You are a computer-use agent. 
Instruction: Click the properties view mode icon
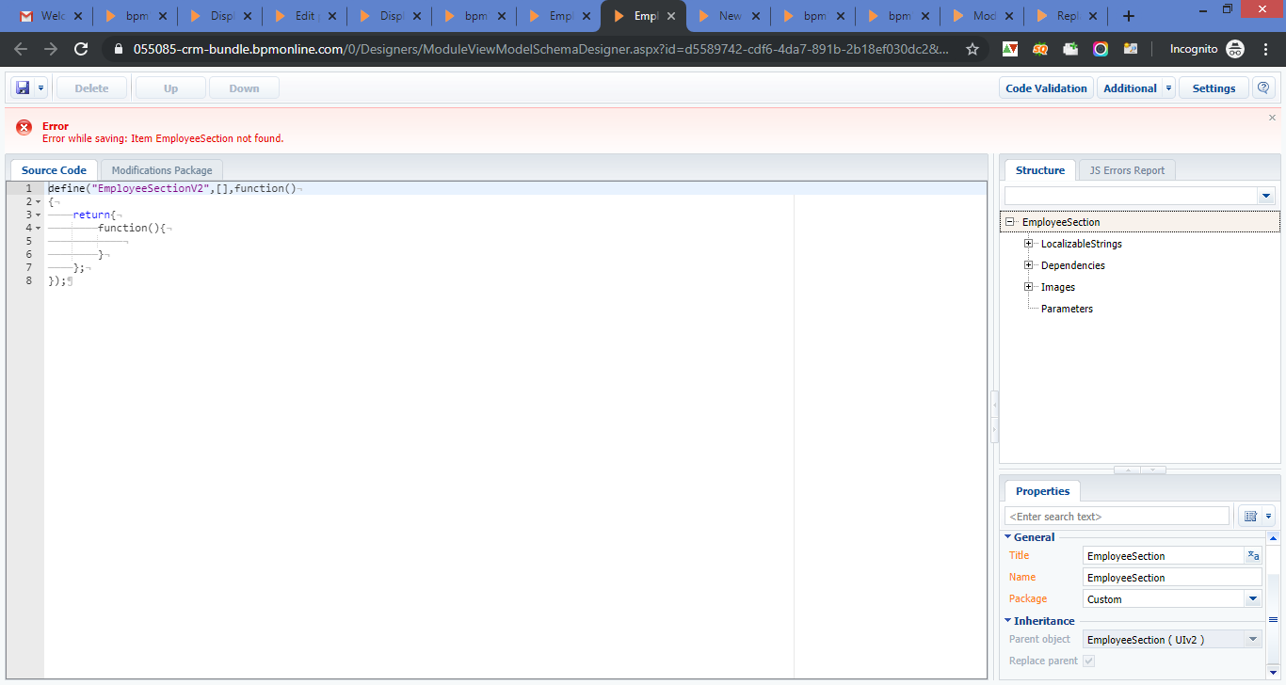1250,516
